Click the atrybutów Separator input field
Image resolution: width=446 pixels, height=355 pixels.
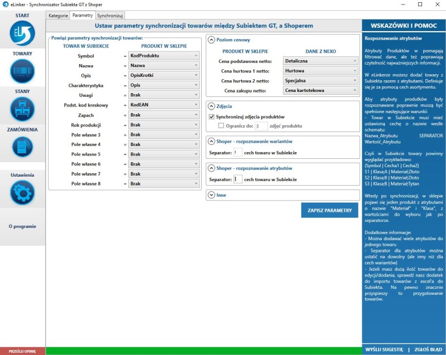[x=237, y=179]
